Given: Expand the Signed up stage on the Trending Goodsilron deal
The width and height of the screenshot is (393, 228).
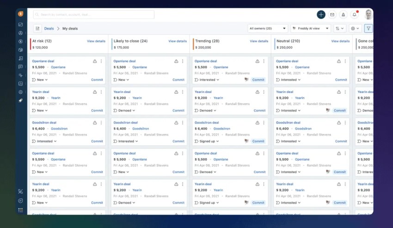Looking at the screenshot, I should [207, 141].
